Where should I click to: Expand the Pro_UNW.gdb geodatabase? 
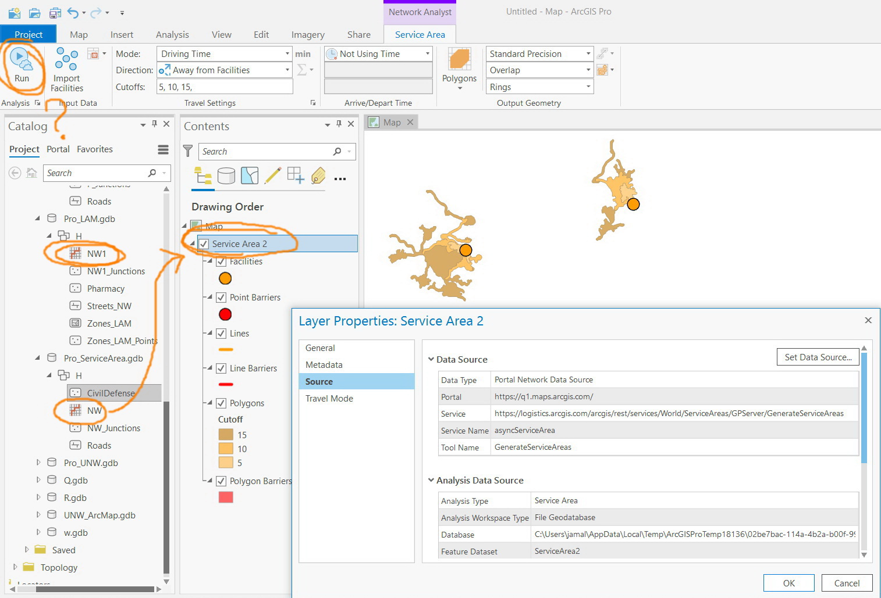tap(38, 463)
